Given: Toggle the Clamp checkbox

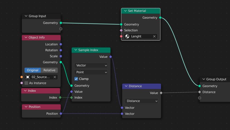Looking at the screenshot, I should (x=76, y=79).
